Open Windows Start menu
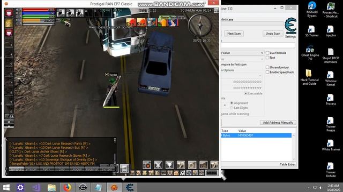Image resolution: width=343 pixels, height=192 pixels. [6, 187]
